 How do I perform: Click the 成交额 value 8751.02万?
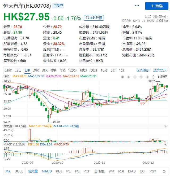100,33
